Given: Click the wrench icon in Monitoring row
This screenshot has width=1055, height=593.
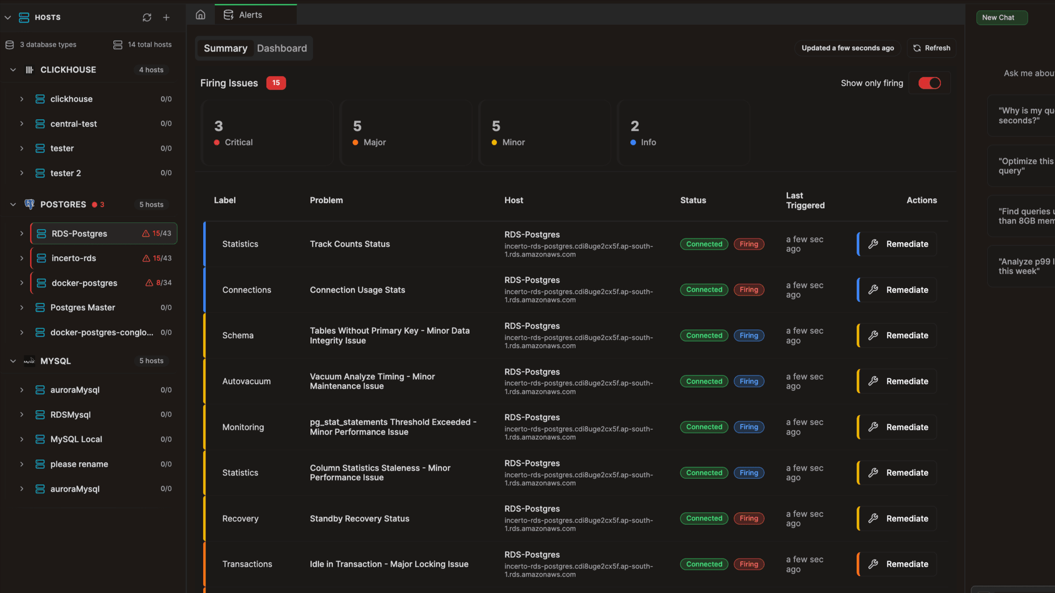Looking at the screenshot, I should tap(873, 427).
